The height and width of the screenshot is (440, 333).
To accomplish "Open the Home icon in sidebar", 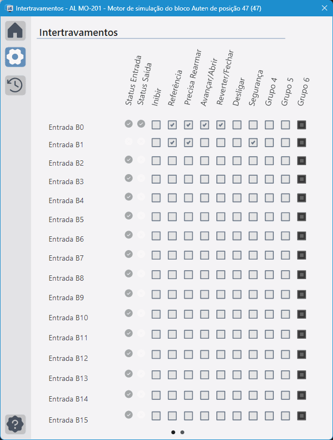I will pos(15,31).
